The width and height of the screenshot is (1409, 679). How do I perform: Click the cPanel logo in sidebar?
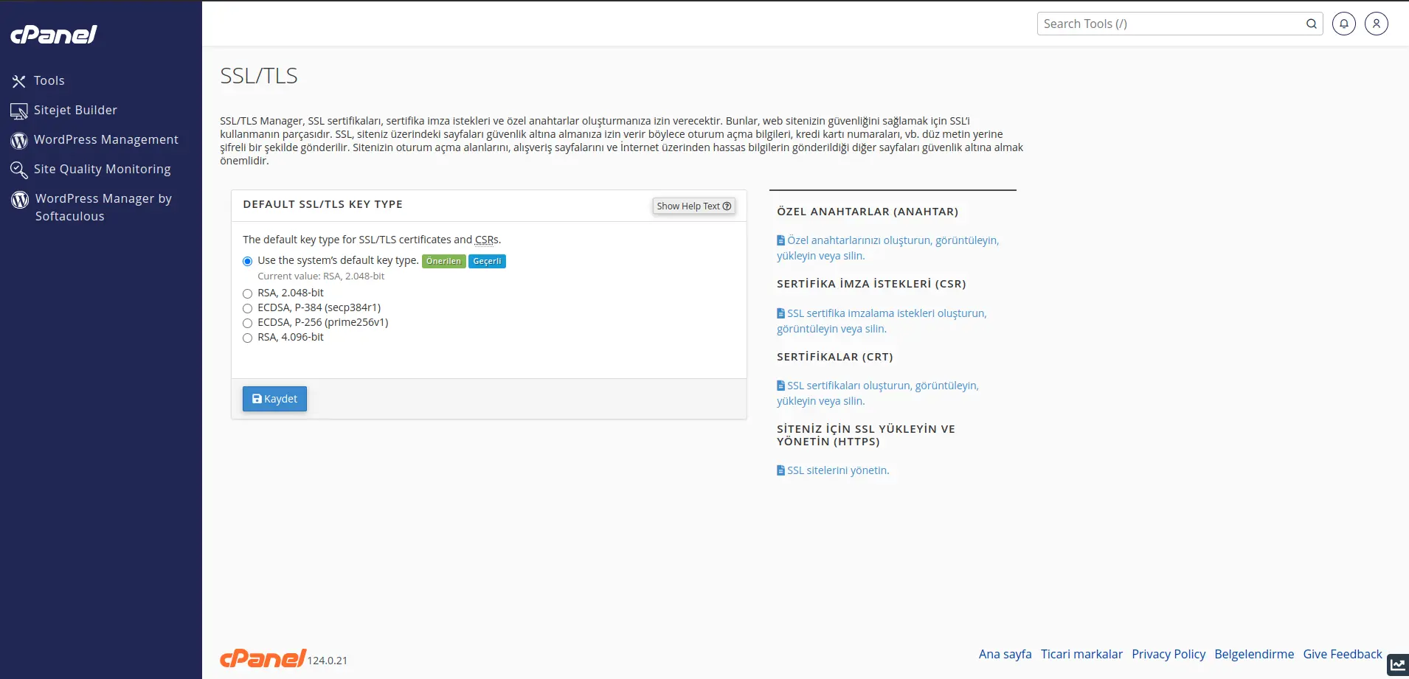click(x=54, y=35)
